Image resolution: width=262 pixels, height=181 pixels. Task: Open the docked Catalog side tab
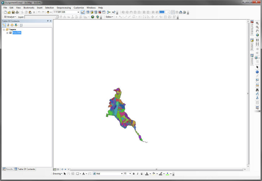(x=252, y=45)
